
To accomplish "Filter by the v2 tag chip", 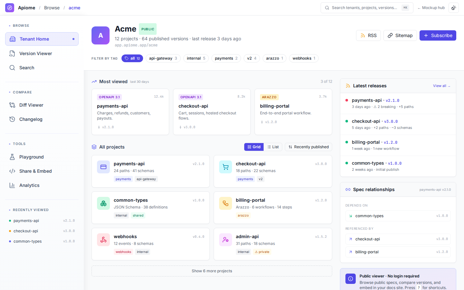I will 252,58.
